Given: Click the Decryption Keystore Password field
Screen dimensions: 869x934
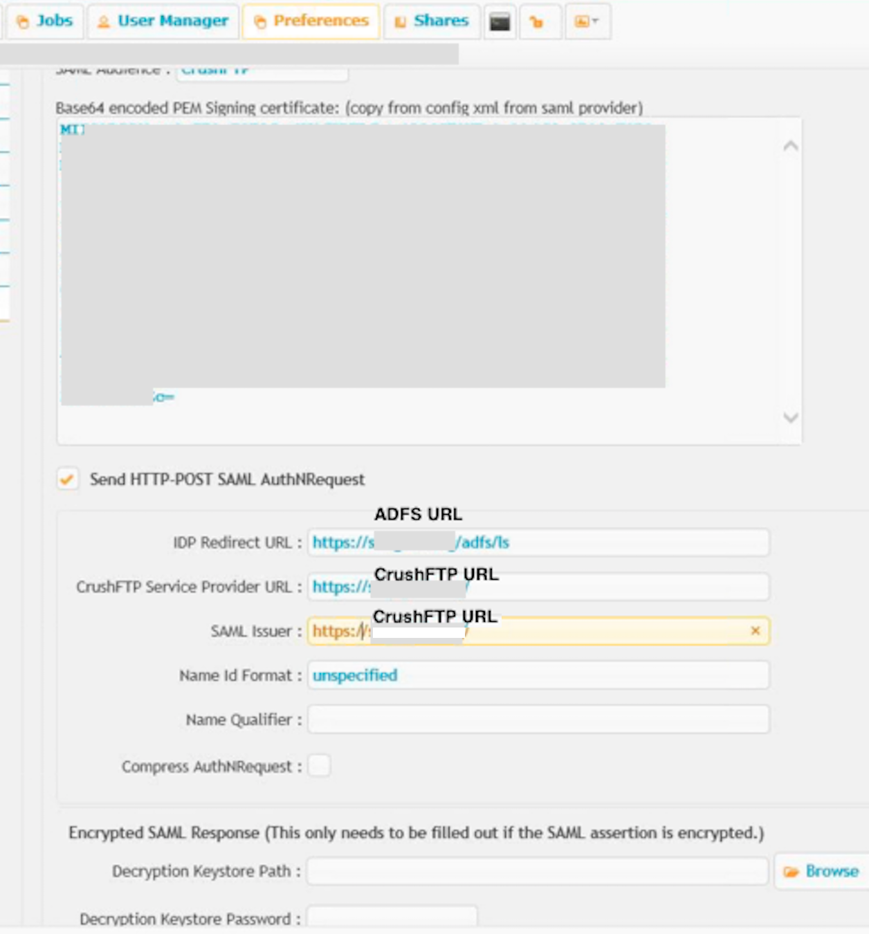Looking at the screenshot, I should tap(392, 917).
